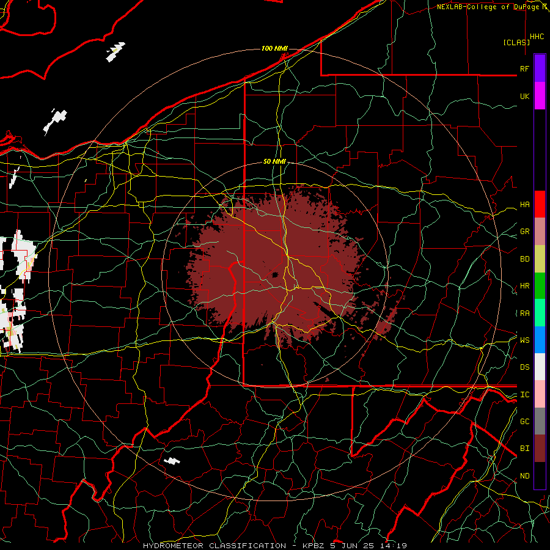Viewport: 550px width, 550px height.
Task: Click the HYDROMETEOR CLASSIFICATION title text
Action: click(215, 546)
